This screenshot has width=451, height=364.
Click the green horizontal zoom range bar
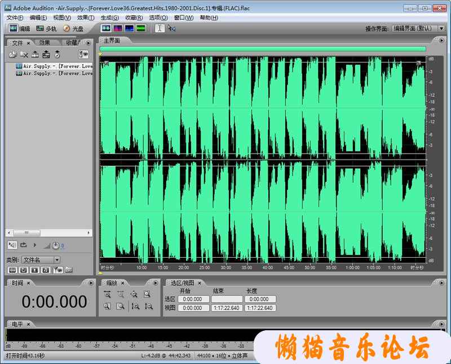tap(263, 49)
